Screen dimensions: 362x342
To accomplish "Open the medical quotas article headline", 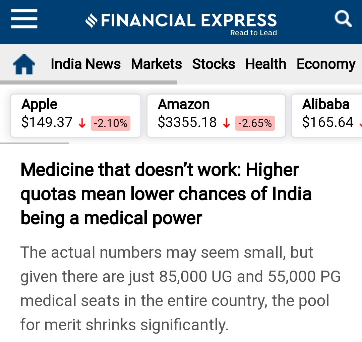I will (166, 194).
